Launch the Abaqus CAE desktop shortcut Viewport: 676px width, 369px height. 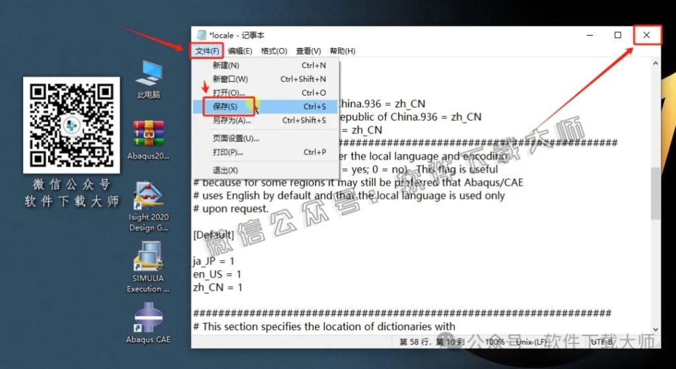(x=149, y=323)
